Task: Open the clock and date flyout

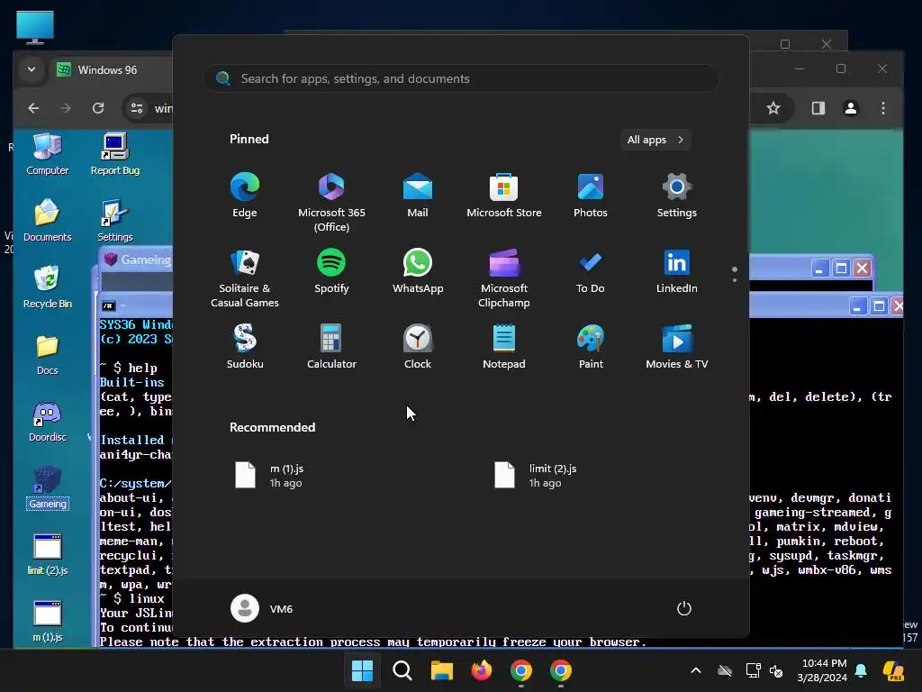Action: click(x=822, y=670)
